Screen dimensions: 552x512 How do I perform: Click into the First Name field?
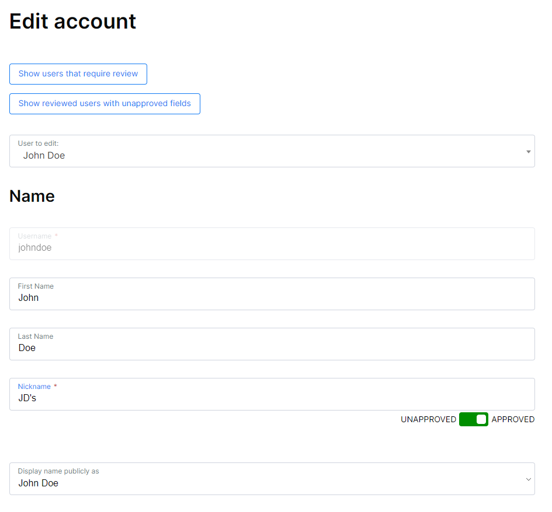272,294
